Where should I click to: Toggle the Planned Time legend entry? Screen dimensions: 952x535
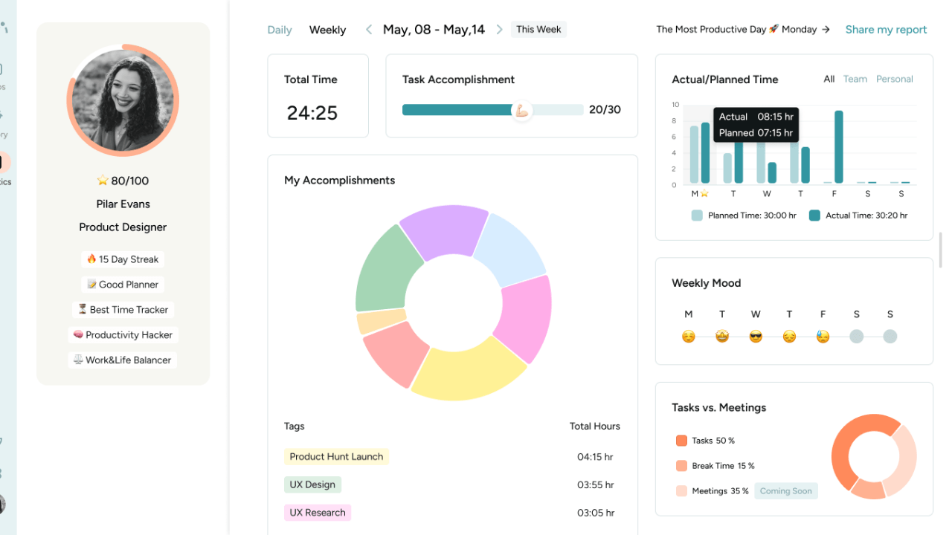[x=744, y=215]
